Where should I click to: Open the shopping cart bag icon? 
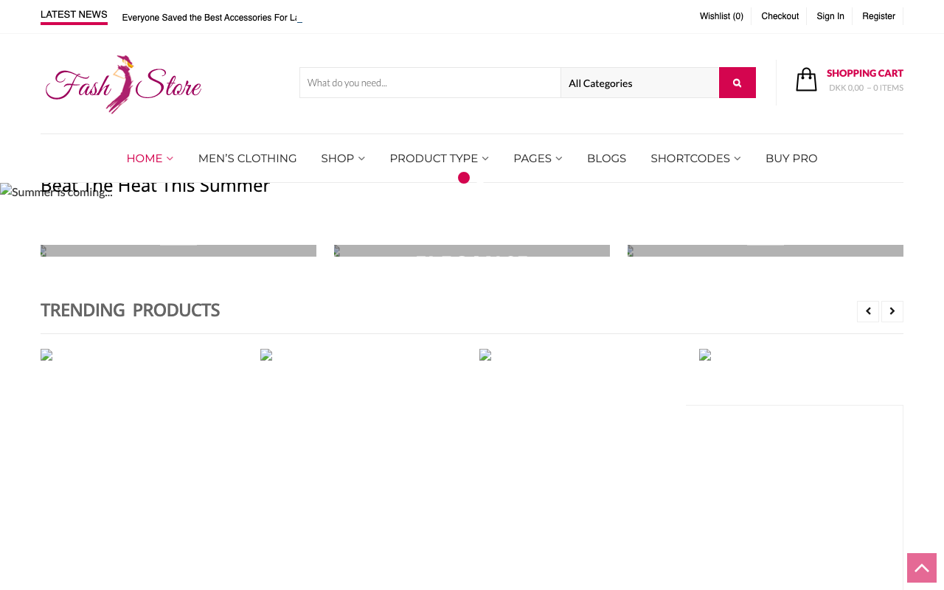pyautogui.click(x=806, y=80)
